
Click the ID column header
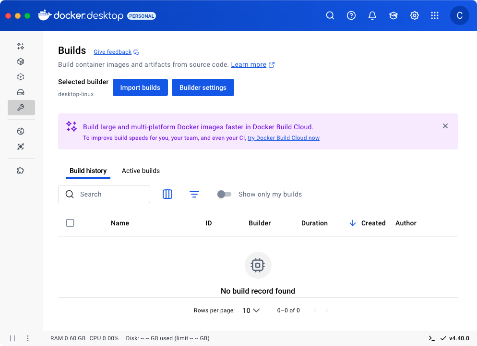point(208,223)
